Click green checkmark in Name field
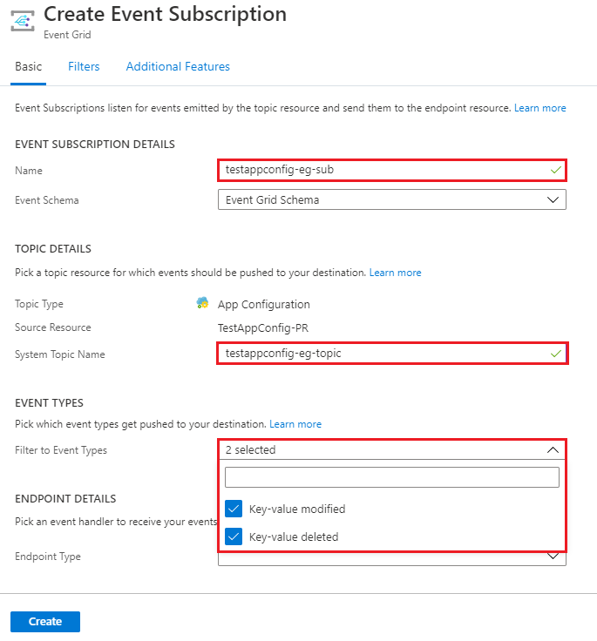This screenshot has height=641, width=597. 555,170
